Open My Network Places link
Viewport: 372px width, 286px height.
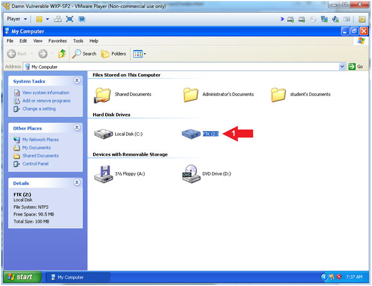click(40, 140)
